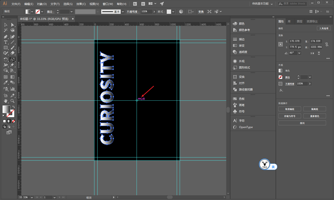Image resolution: width=334 pixels, height=200 pixels.
Task: Toggle the constrain width and height link
Action: point(327,44)
